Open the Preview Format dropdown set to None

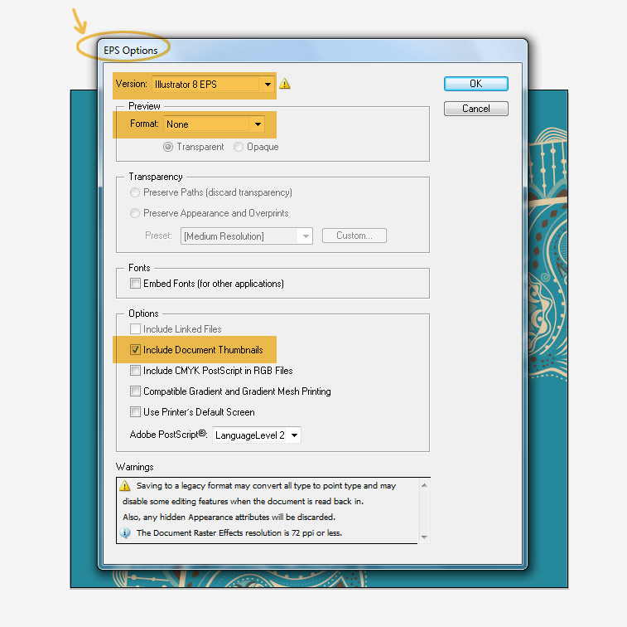click(x=214, y=124)
